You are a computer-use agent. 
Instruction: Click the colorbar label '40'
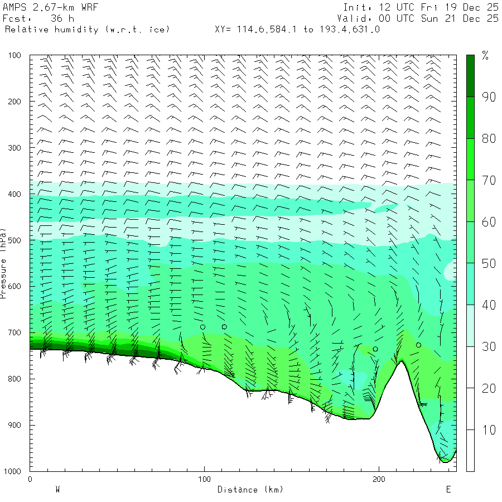click(489, 305)
